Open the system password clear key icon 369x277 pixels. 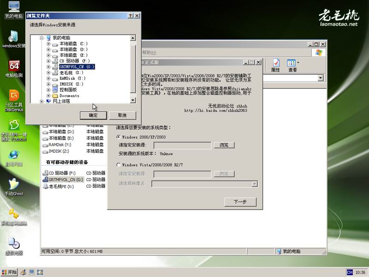[14, 217]
